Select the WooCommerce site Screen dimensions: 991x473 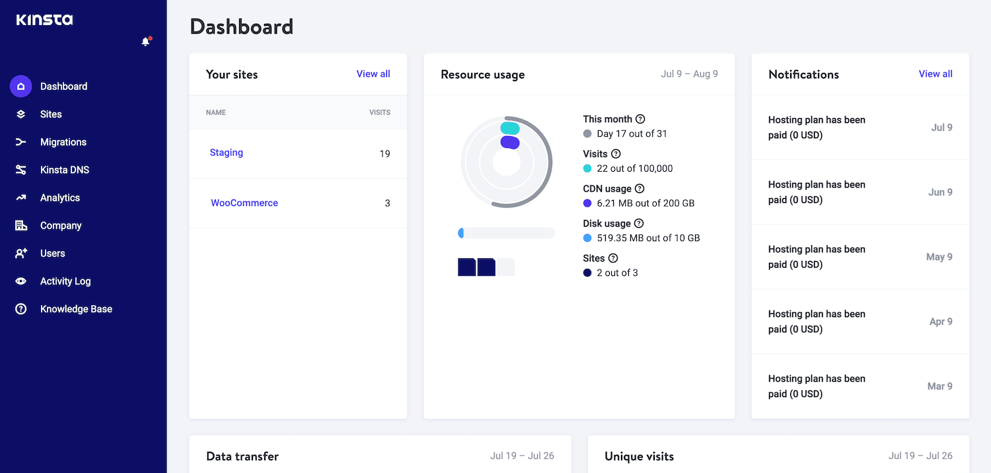(x=244, y=203)
